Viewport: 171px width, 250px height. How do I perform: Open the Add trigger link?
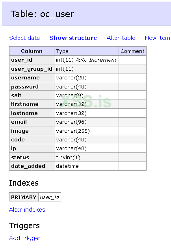tap(25, 238)
